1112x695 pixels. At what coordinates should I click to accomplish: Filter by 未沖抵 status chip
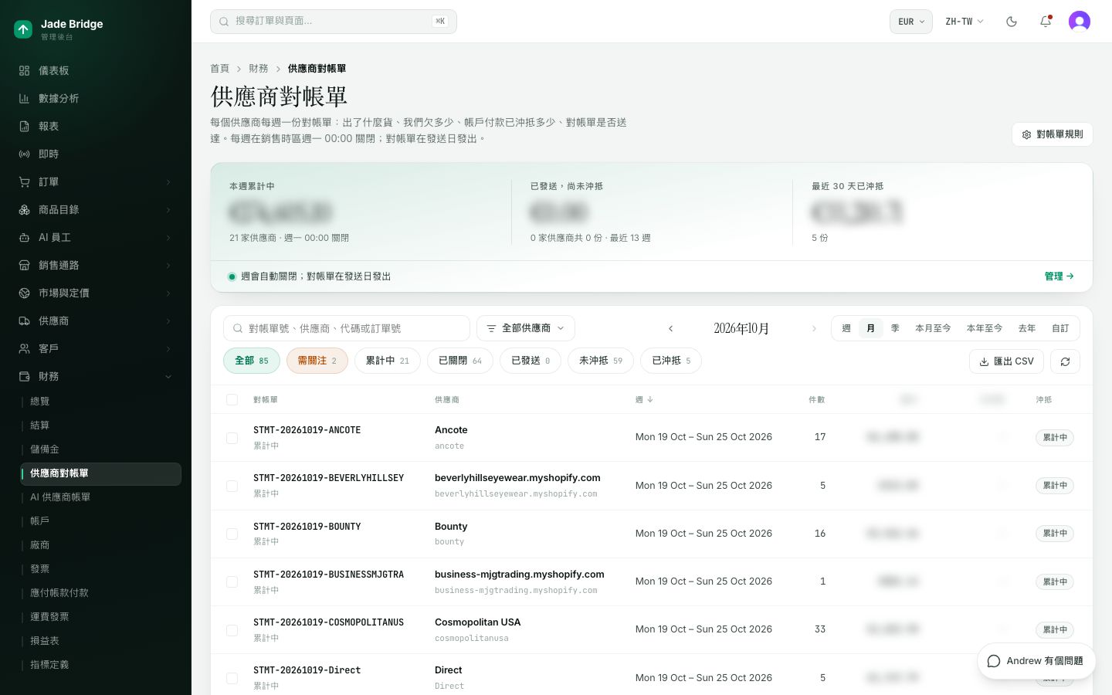tap(601, 361)
